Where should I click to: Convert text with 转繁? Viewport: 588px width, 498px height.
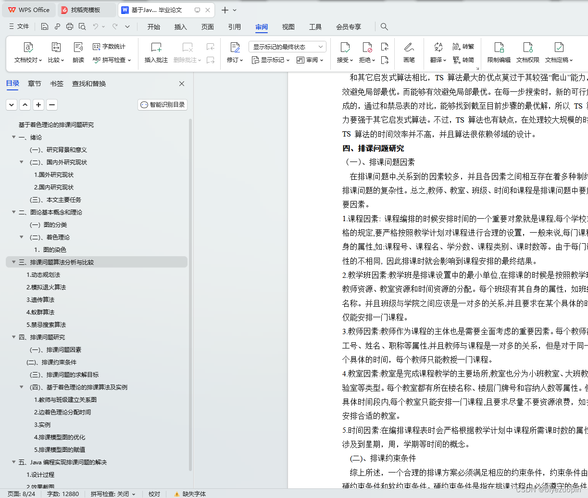(x=463, y=47)
